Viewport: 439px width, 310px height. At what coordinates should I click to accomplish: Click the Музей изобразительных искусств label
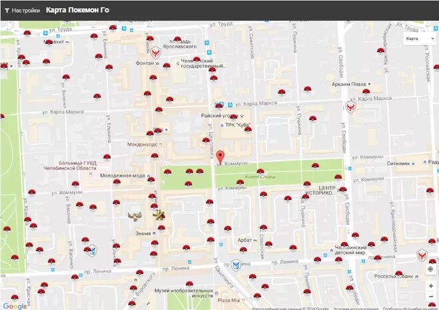(x=184, y=293)
